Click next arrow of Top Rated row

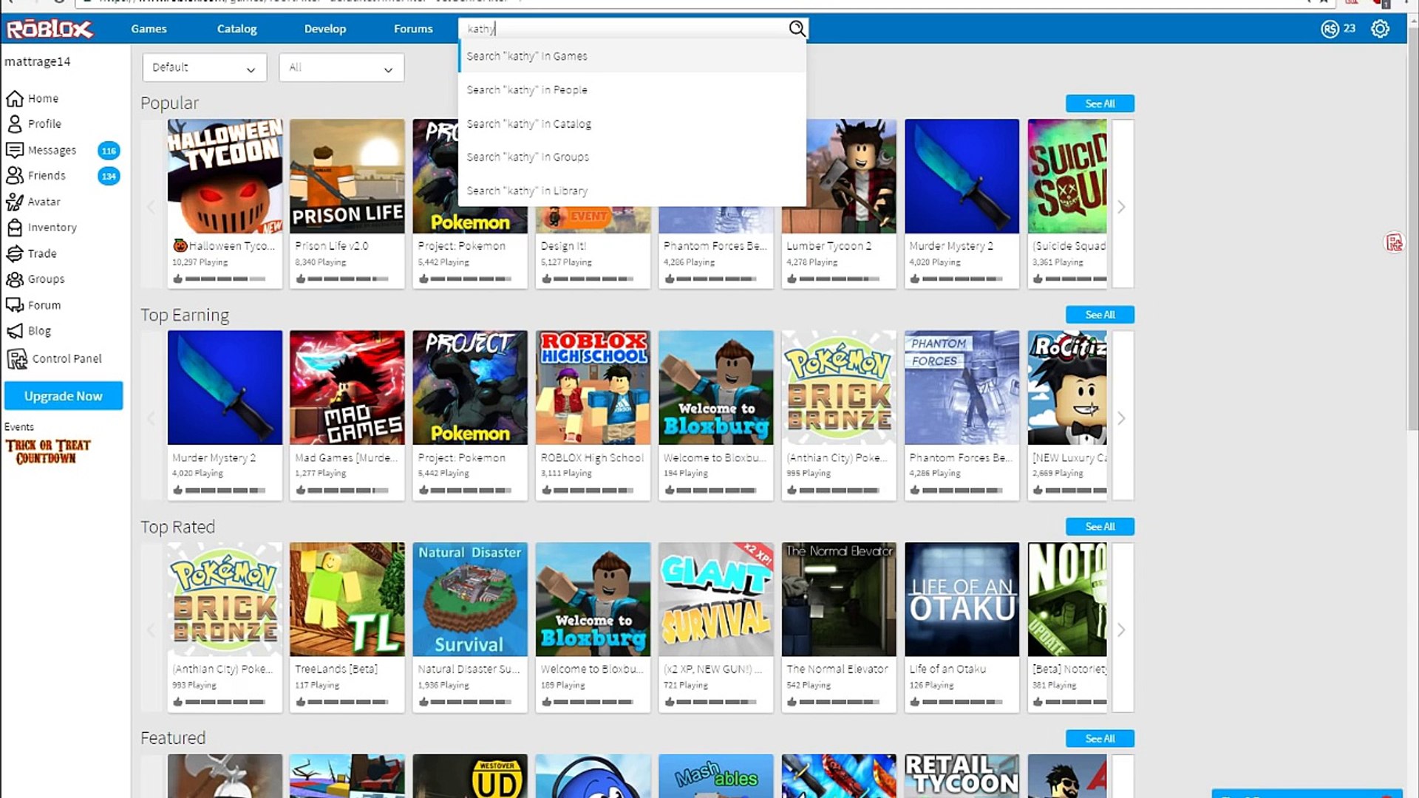click(x=1121, y=630)
